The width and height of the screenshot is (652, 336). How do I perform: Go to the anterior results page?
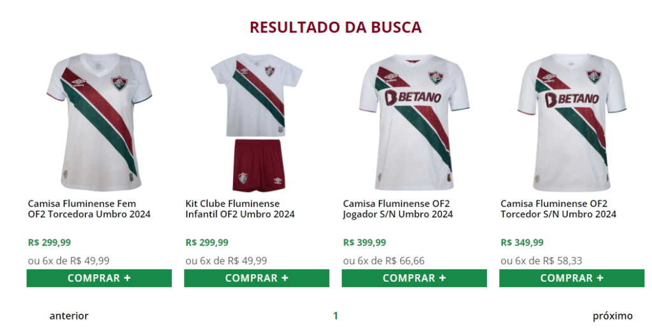click(69, 316)
